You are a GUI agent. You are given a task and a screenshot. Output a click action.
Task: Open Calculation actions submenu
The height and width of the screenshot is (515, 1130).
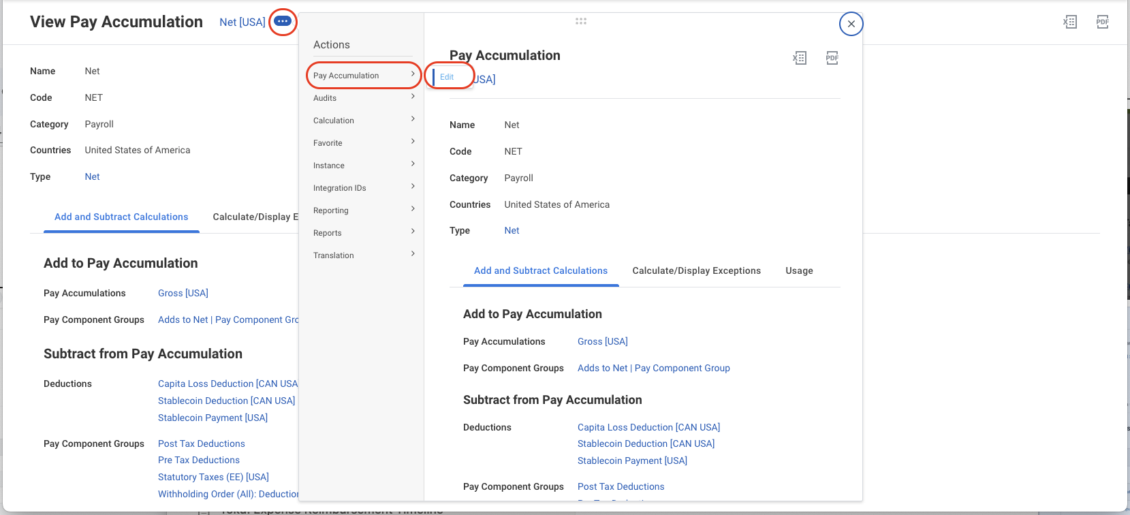364,121
